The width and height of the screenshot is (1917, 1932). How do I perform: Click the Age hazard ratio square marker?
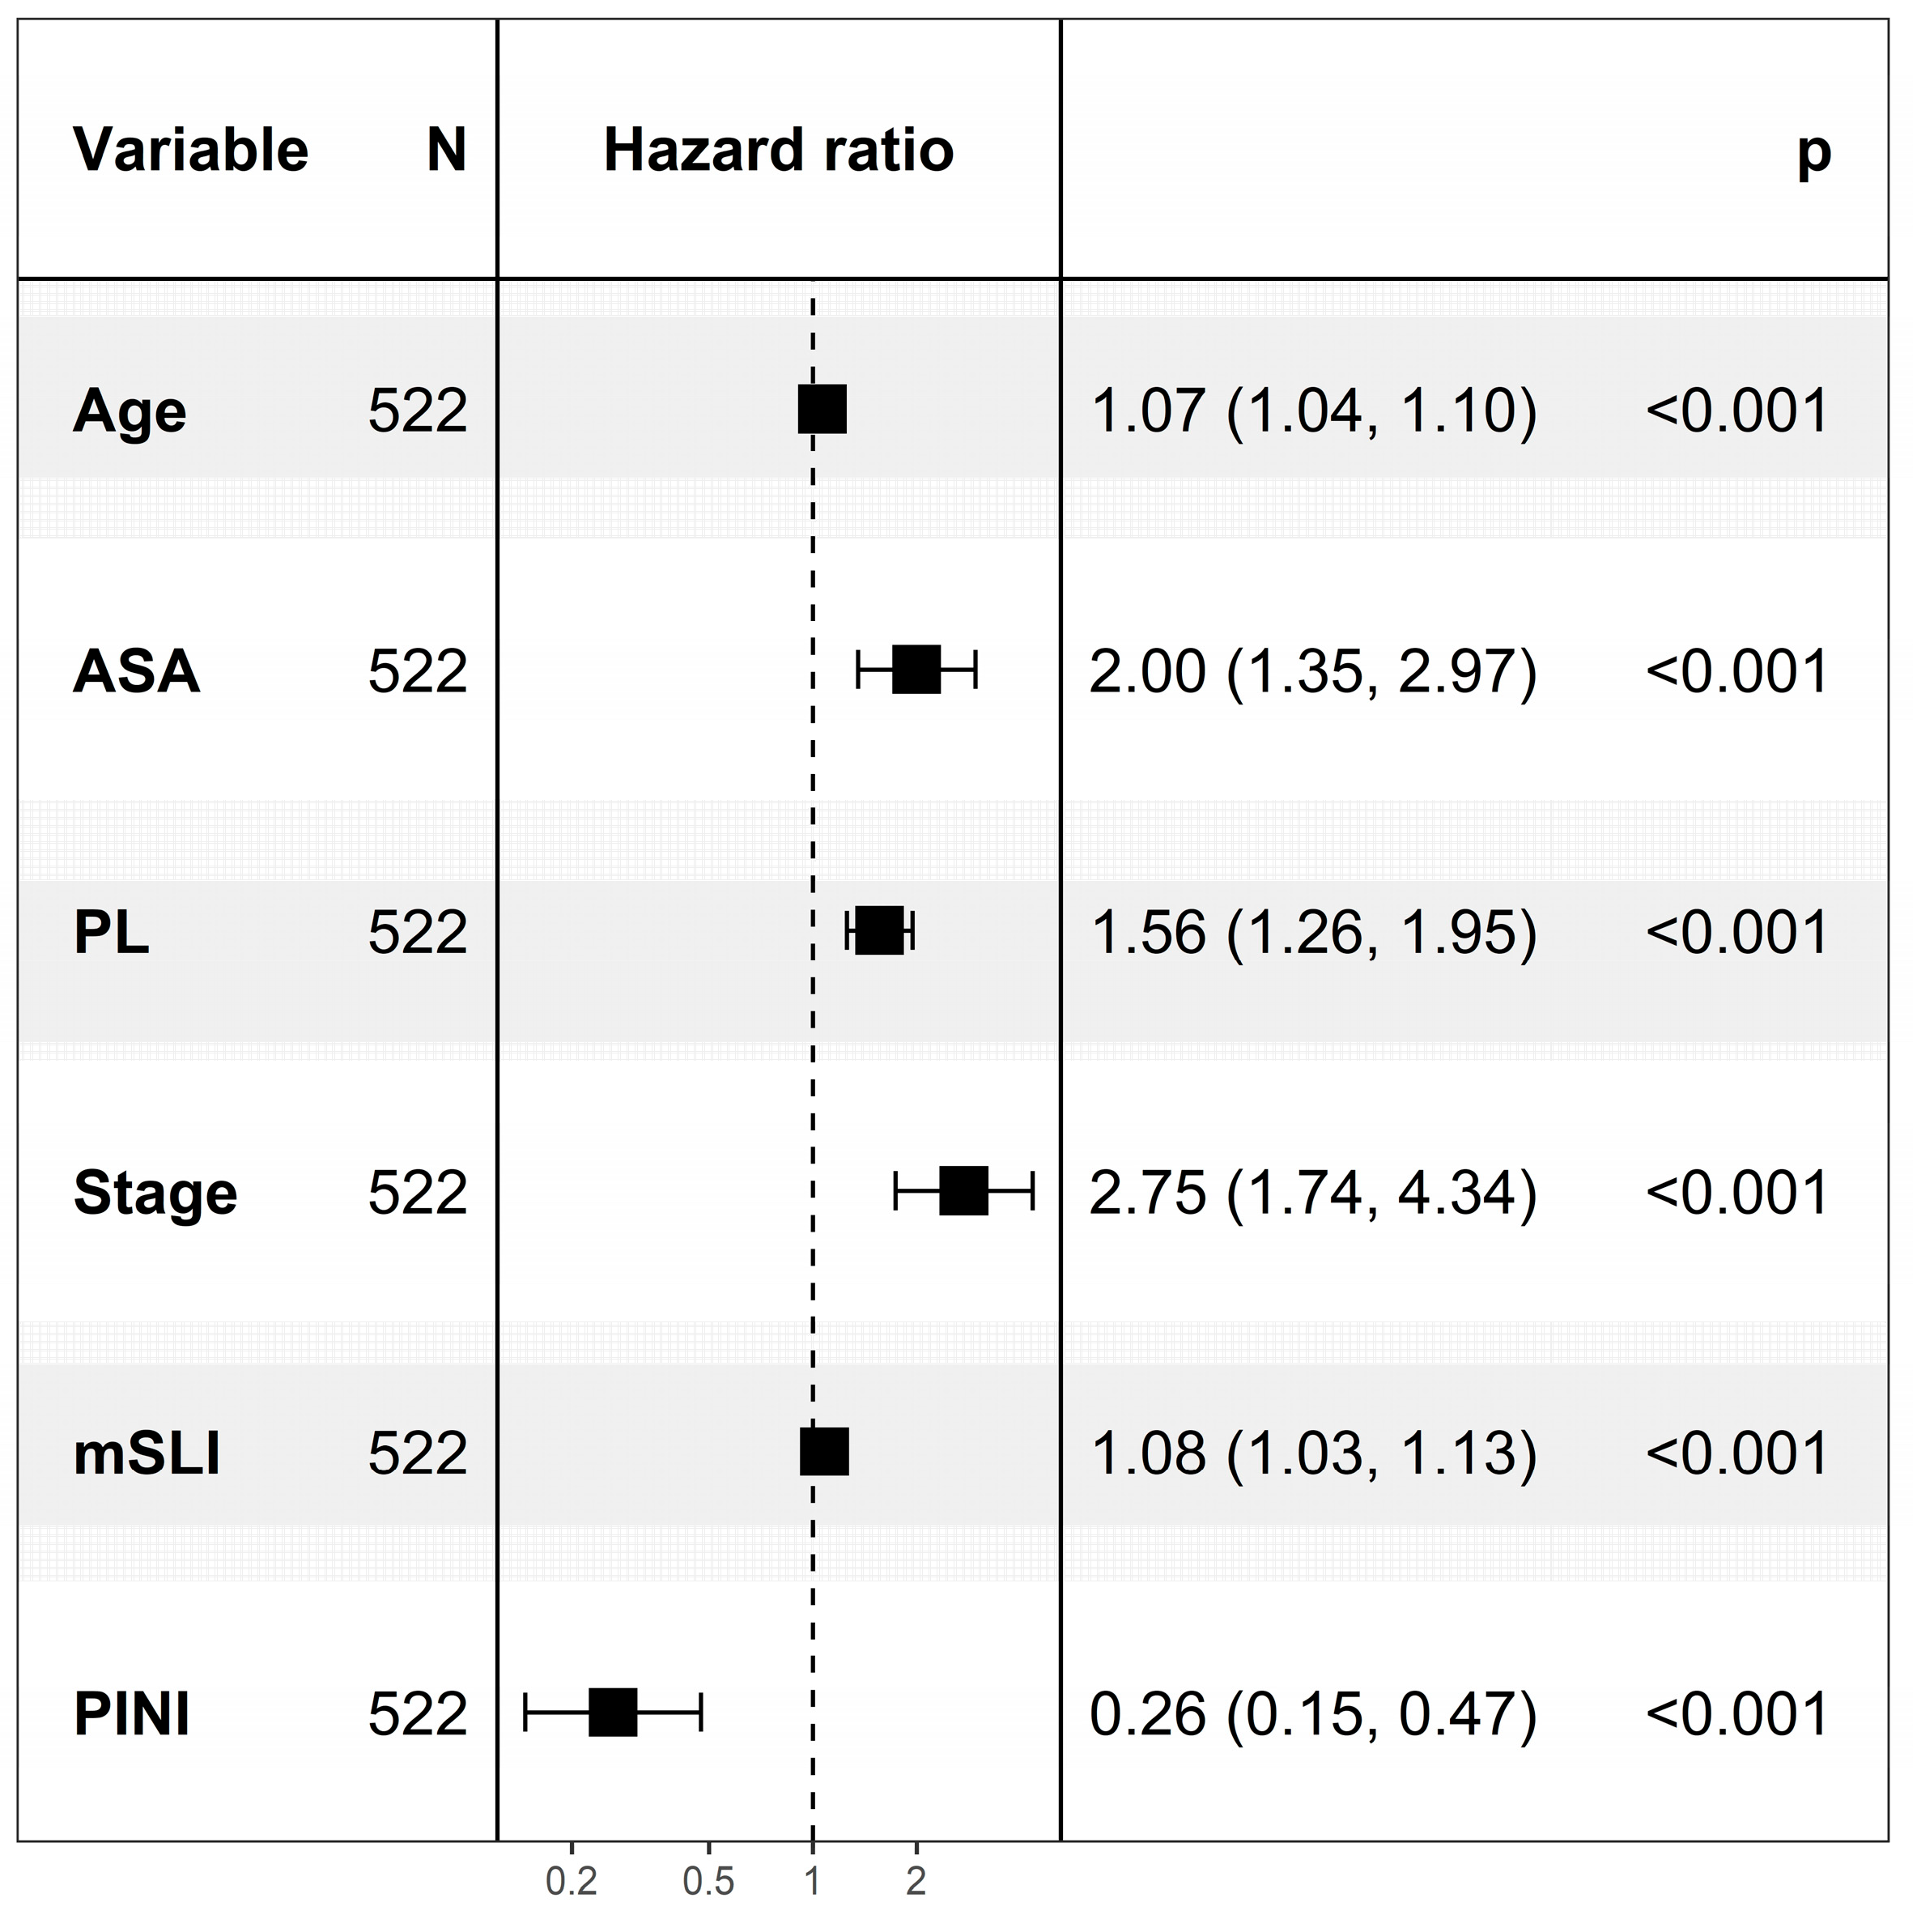[x=822, y=409]
